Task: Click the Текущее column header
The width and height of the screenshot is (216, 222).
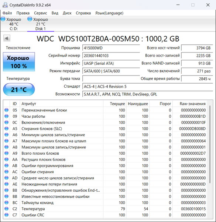Action: (x=115, y=104)
